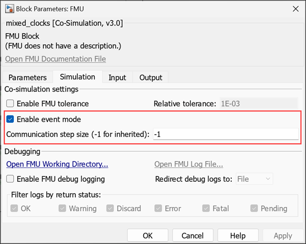306x244 pixels.
Task: Toggle the Warning status filter checkbox
Action: pyautogui.click(x=63, y=208)
